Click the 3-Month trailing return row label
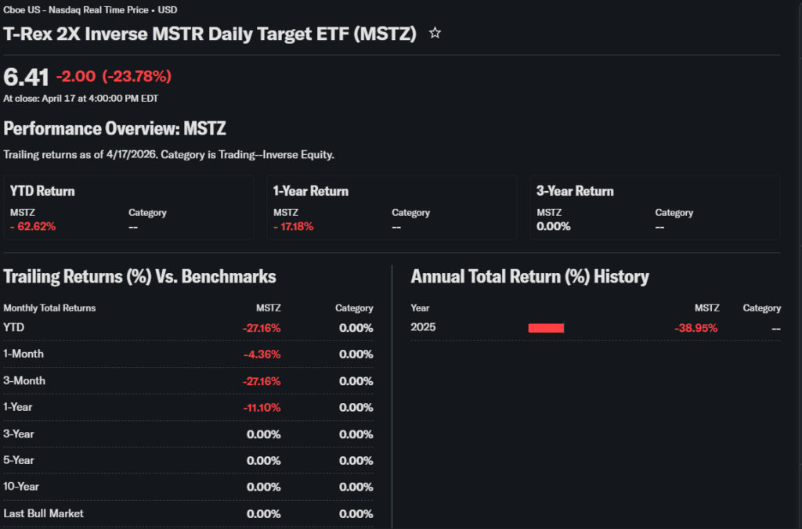The height and width of the screenshot is (529, 802). [x=24, y=380]
